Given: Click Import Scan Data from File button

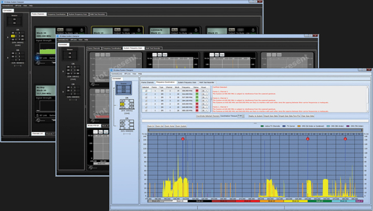Looking at the screenshot, I should [x=290, y=116].
